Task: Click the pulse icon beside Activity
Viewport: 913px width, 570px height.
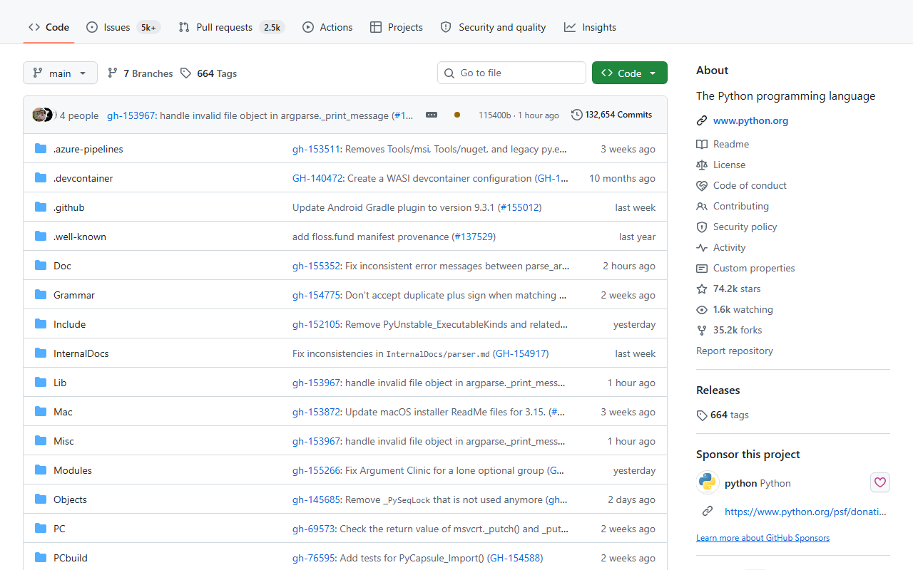Action: [x=702, y=247]
